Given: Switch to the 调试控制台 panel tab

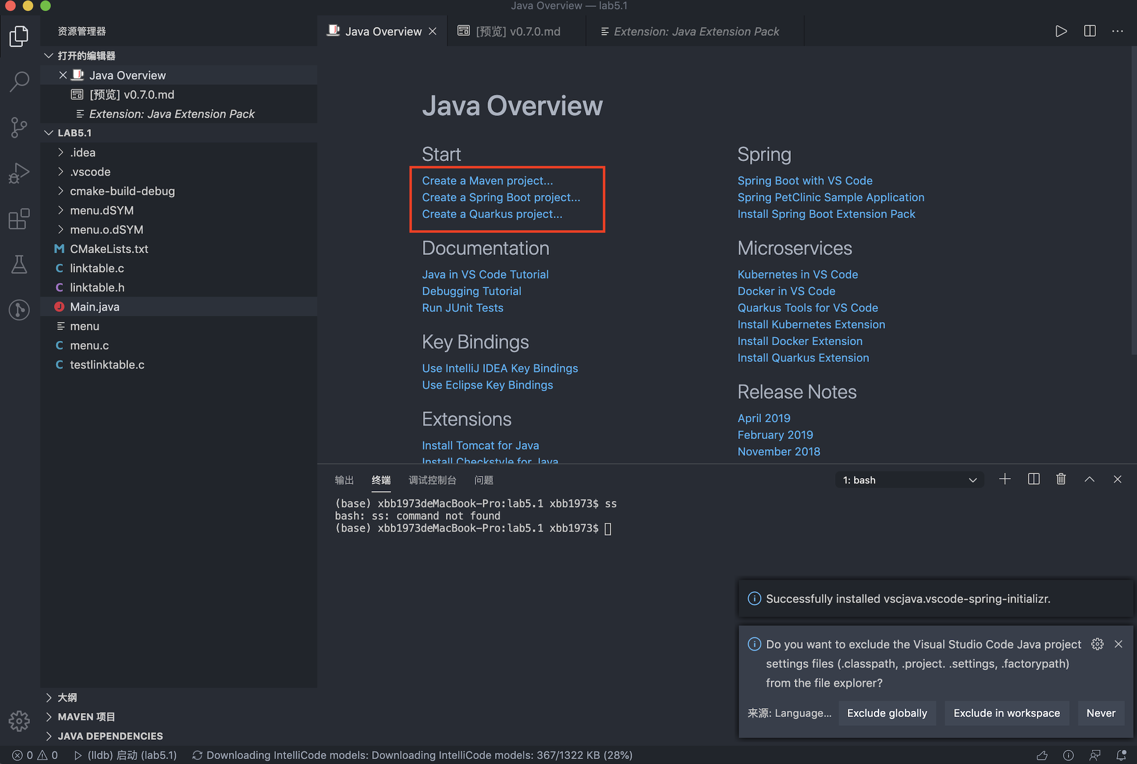Looking at the screenshot, I should point(432,480).
